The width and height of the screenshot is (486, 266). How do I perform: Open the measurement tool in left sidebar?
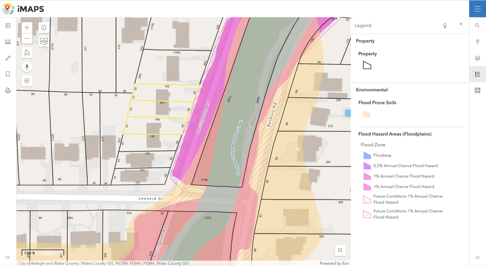(8, 42)
